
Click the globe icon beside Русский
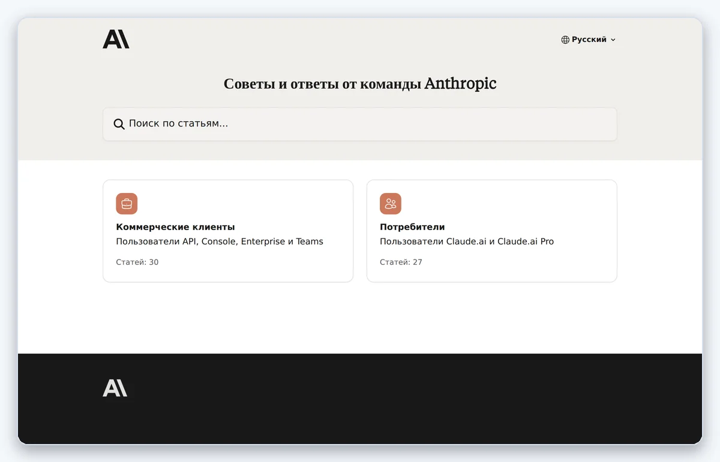pos(565,40)
